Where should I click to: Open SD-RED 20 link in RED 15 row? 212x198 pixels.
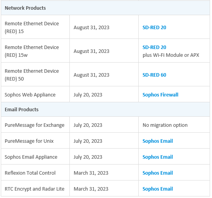(x=154, y=28)
